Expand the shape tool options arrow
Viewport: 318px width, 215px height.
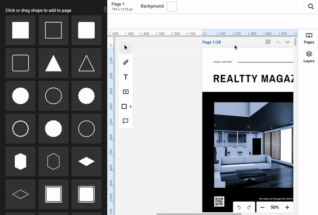point(131,107)
